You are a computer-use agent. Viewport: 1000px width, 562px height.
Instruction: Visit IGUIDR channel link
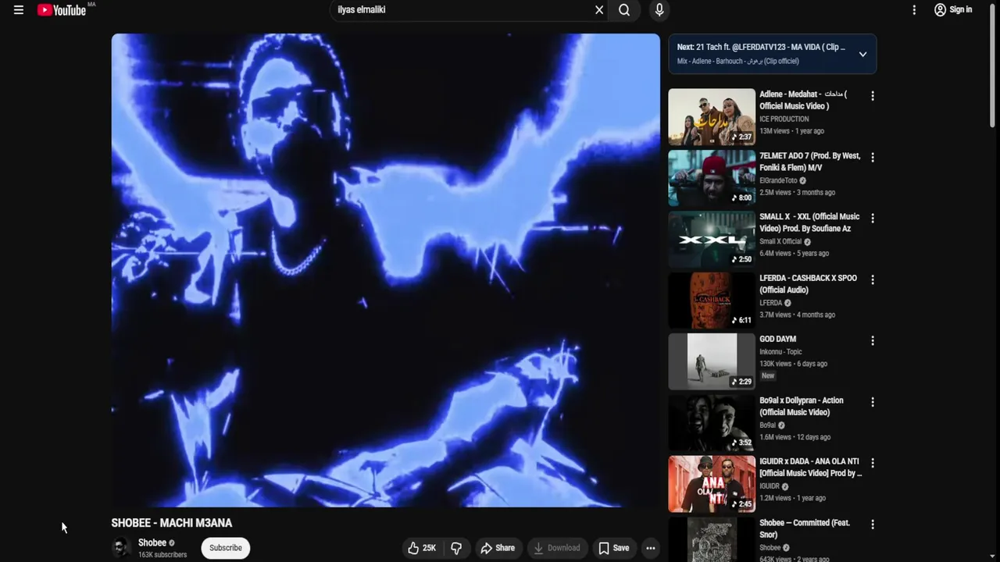click(770, 486)
